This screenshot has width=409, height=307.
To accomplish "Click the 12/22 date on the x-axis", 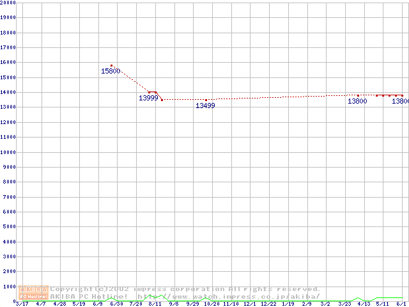I will [268, 304].
